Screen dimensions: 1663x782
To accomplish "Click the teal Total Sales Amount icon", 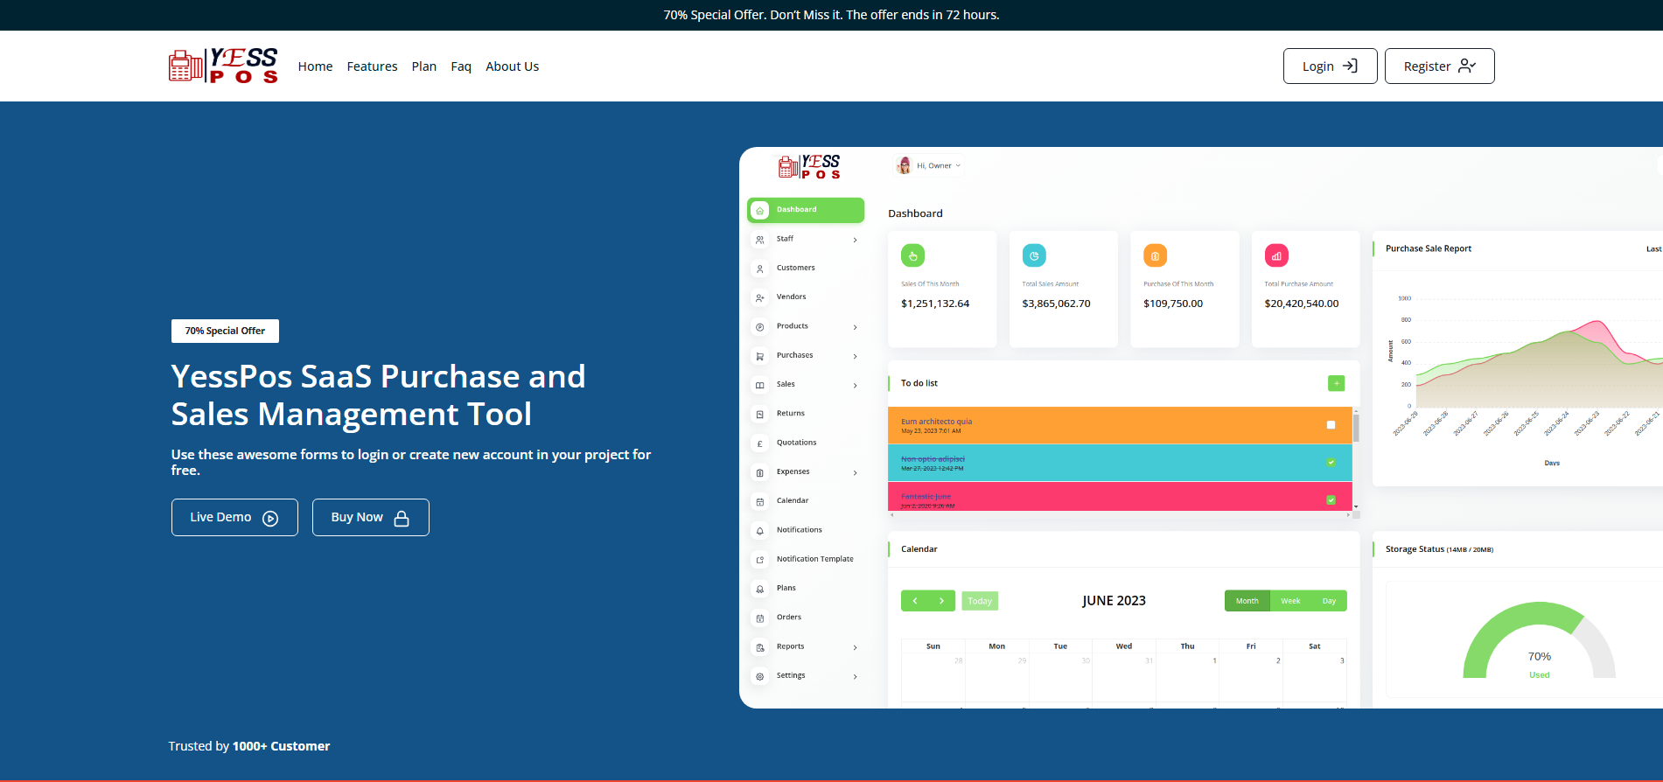I will point(1034,255).
